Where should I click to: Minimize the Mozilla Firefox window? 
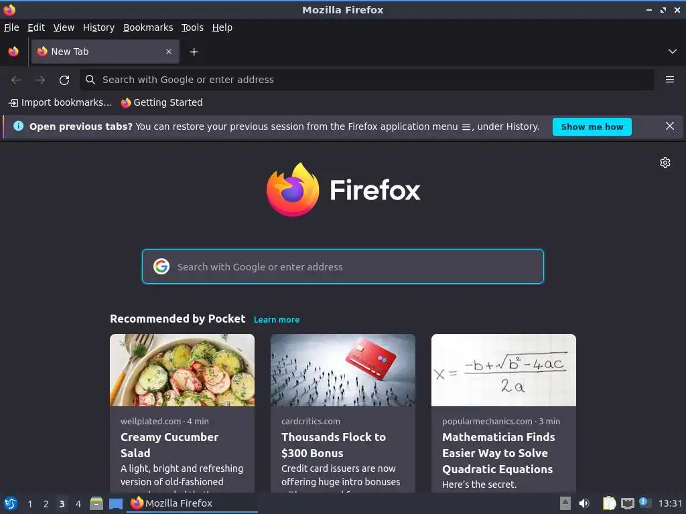pos(648,9)
